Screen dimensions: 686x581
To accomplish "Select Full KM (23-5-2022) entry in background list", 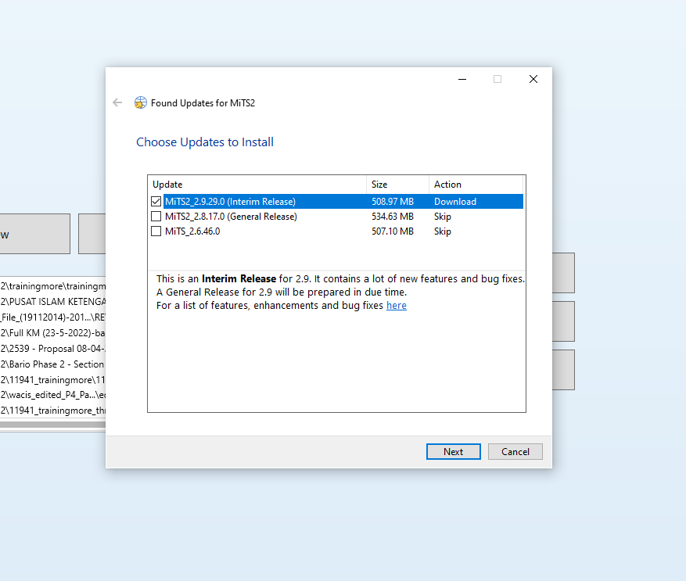I will [52, 333].
